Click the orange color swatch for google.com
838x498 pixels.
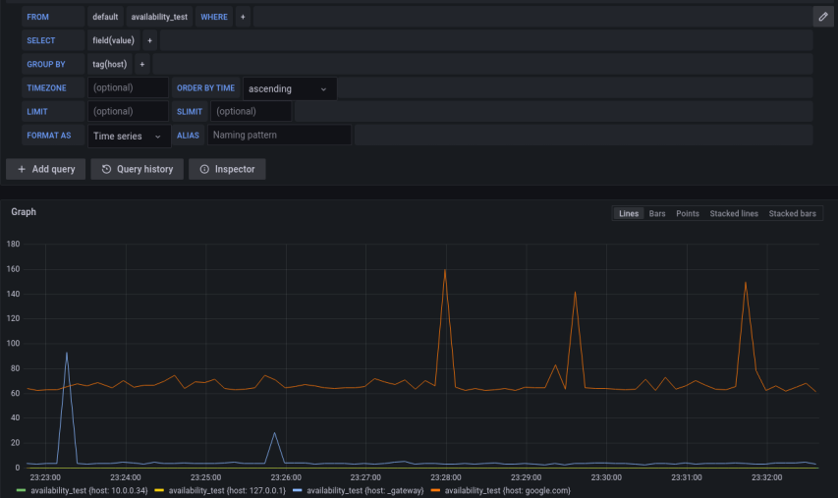point(435,490)
